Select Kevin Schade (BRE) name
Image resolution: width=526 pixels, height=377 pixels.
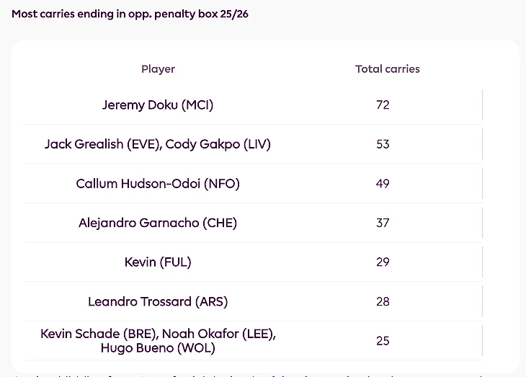tap(98, 334)
